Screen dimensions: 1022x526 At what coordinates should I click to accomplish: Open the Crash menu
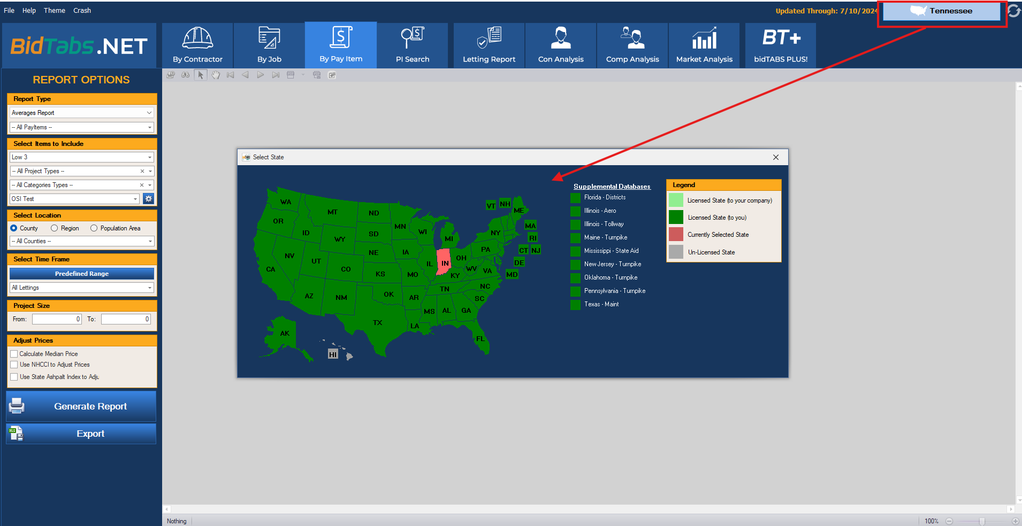pos(82,11)
